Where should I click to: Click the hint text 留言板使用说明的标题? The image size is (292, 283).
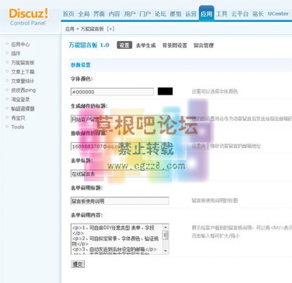pos(214,201)
